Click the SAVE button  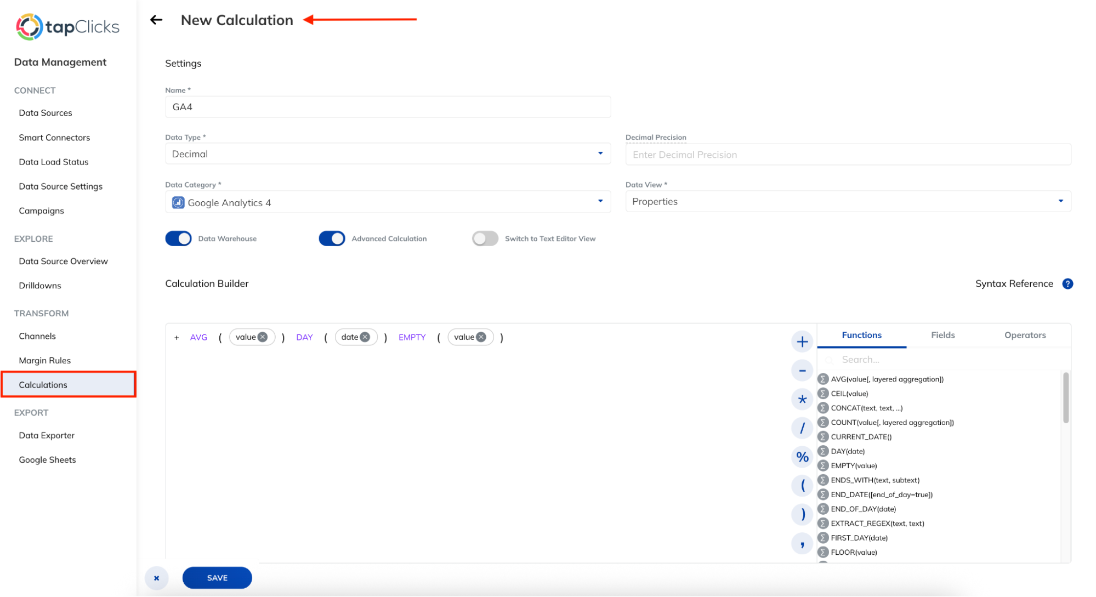click(217, 577)
